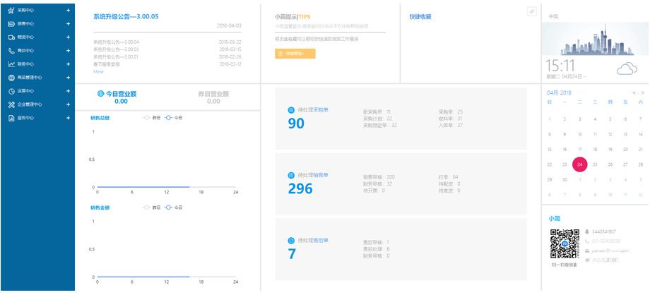Screen dimensions: 650x295
Task: Expand 销售中心 with its plus sign
Action: pyautogui.click(x=68, y=24)
